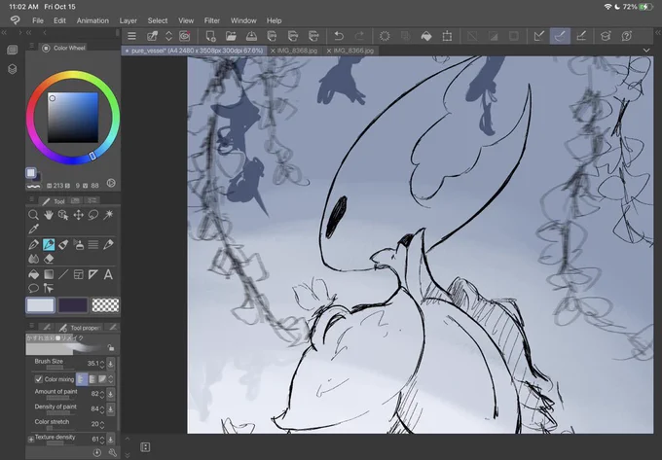Open the Layer menu
Viewport: 662px width, 460px height.
[128, 20]
